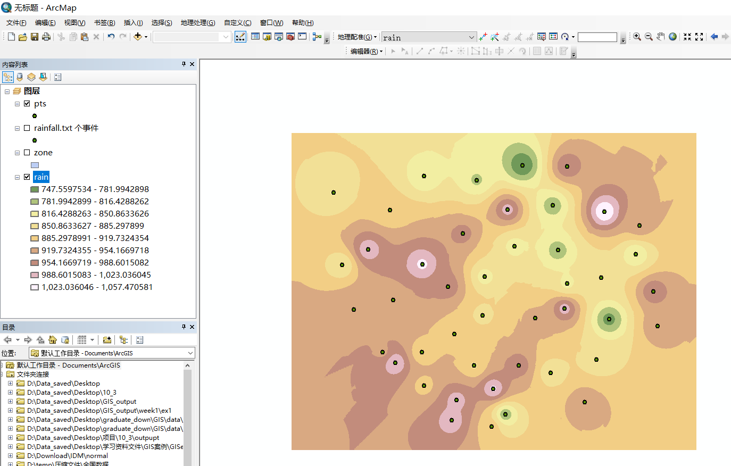List layers by source

pos(20,77)
